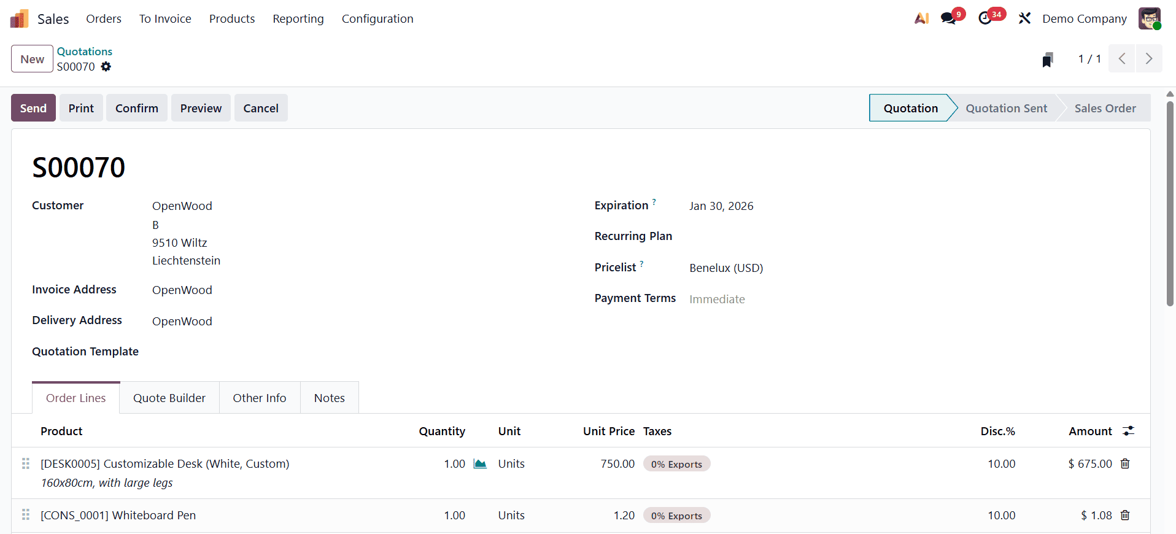Open the AI assistant icon
The image size is (1176, 534).
921,19
